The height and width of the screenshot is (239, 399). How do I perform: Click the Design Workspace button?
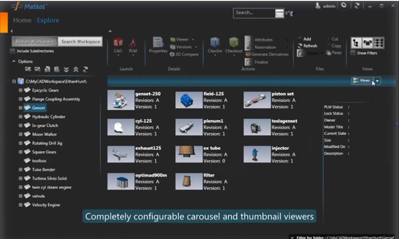tap(35, 42)
